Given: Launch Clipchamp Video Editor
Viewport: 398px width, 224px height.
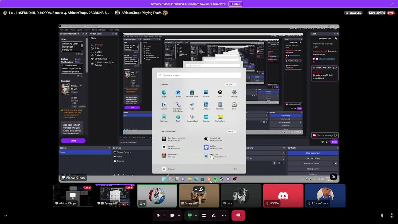Looking at the screenshot, I should [x=178, y=107].
